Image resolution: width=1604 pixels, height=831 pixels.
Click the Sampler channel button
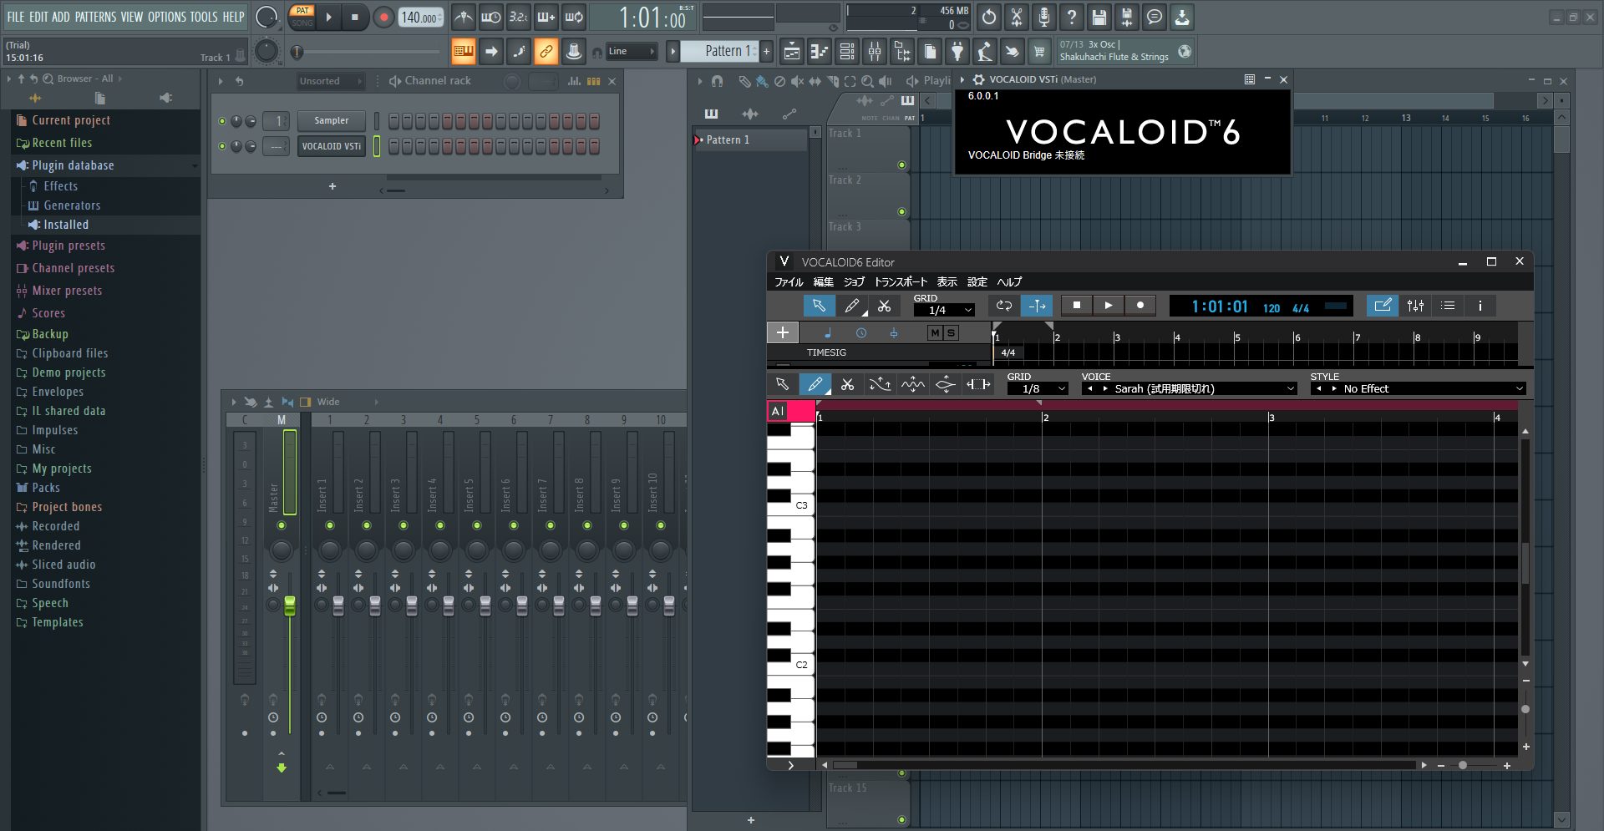pyautogui.click(x=331, y=120)
